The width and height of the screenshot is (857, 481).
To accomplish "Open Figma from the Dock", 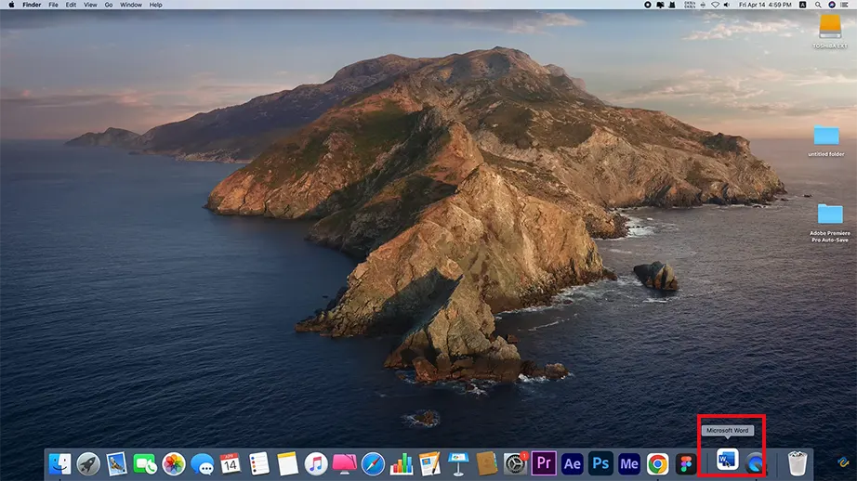I will pos(686,464).
